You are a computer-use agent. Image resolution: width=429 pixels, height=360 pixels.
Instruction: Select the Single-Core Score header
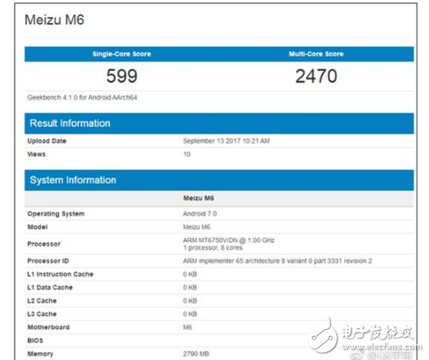pos(121,54)
